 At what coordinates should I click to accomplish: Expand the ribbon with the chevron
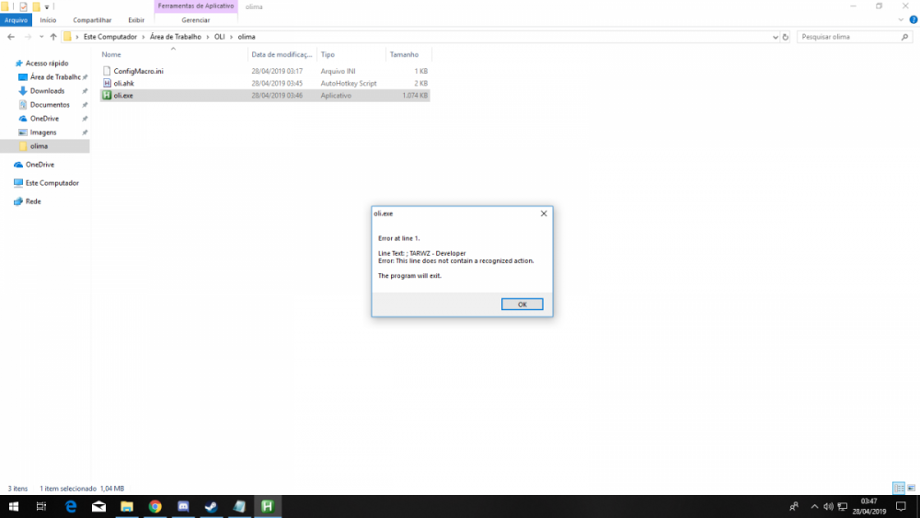pyautogui.click(x=901, y=20)
